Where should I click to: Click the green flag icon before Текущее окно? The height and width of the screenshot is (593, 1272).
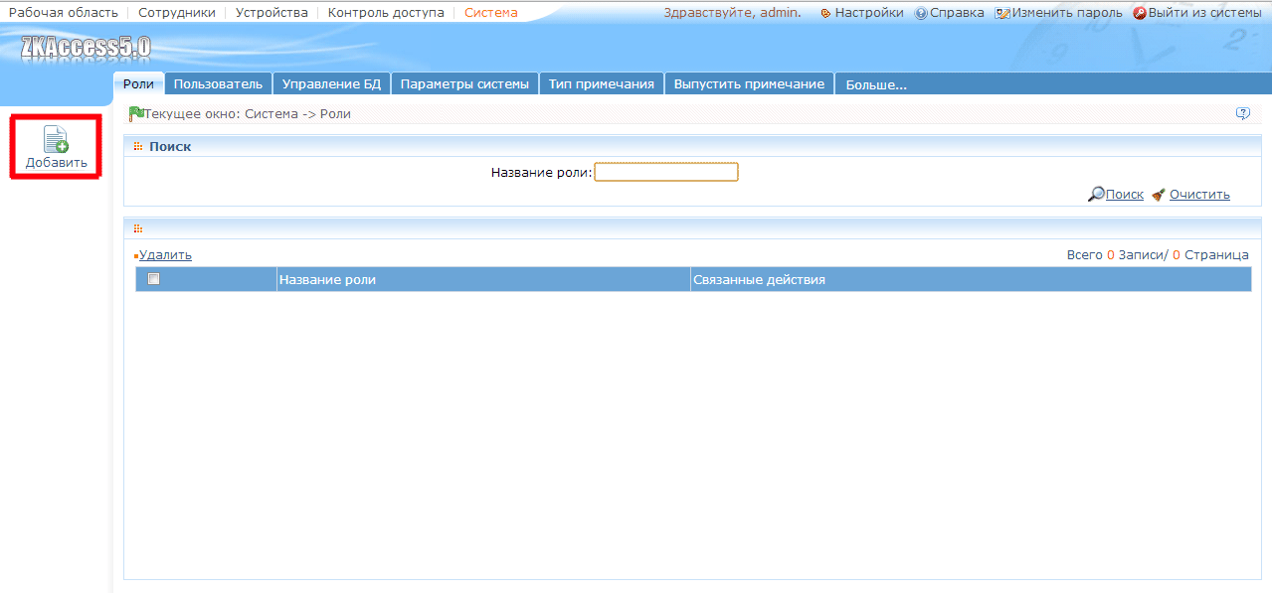[x=136, y=113]
